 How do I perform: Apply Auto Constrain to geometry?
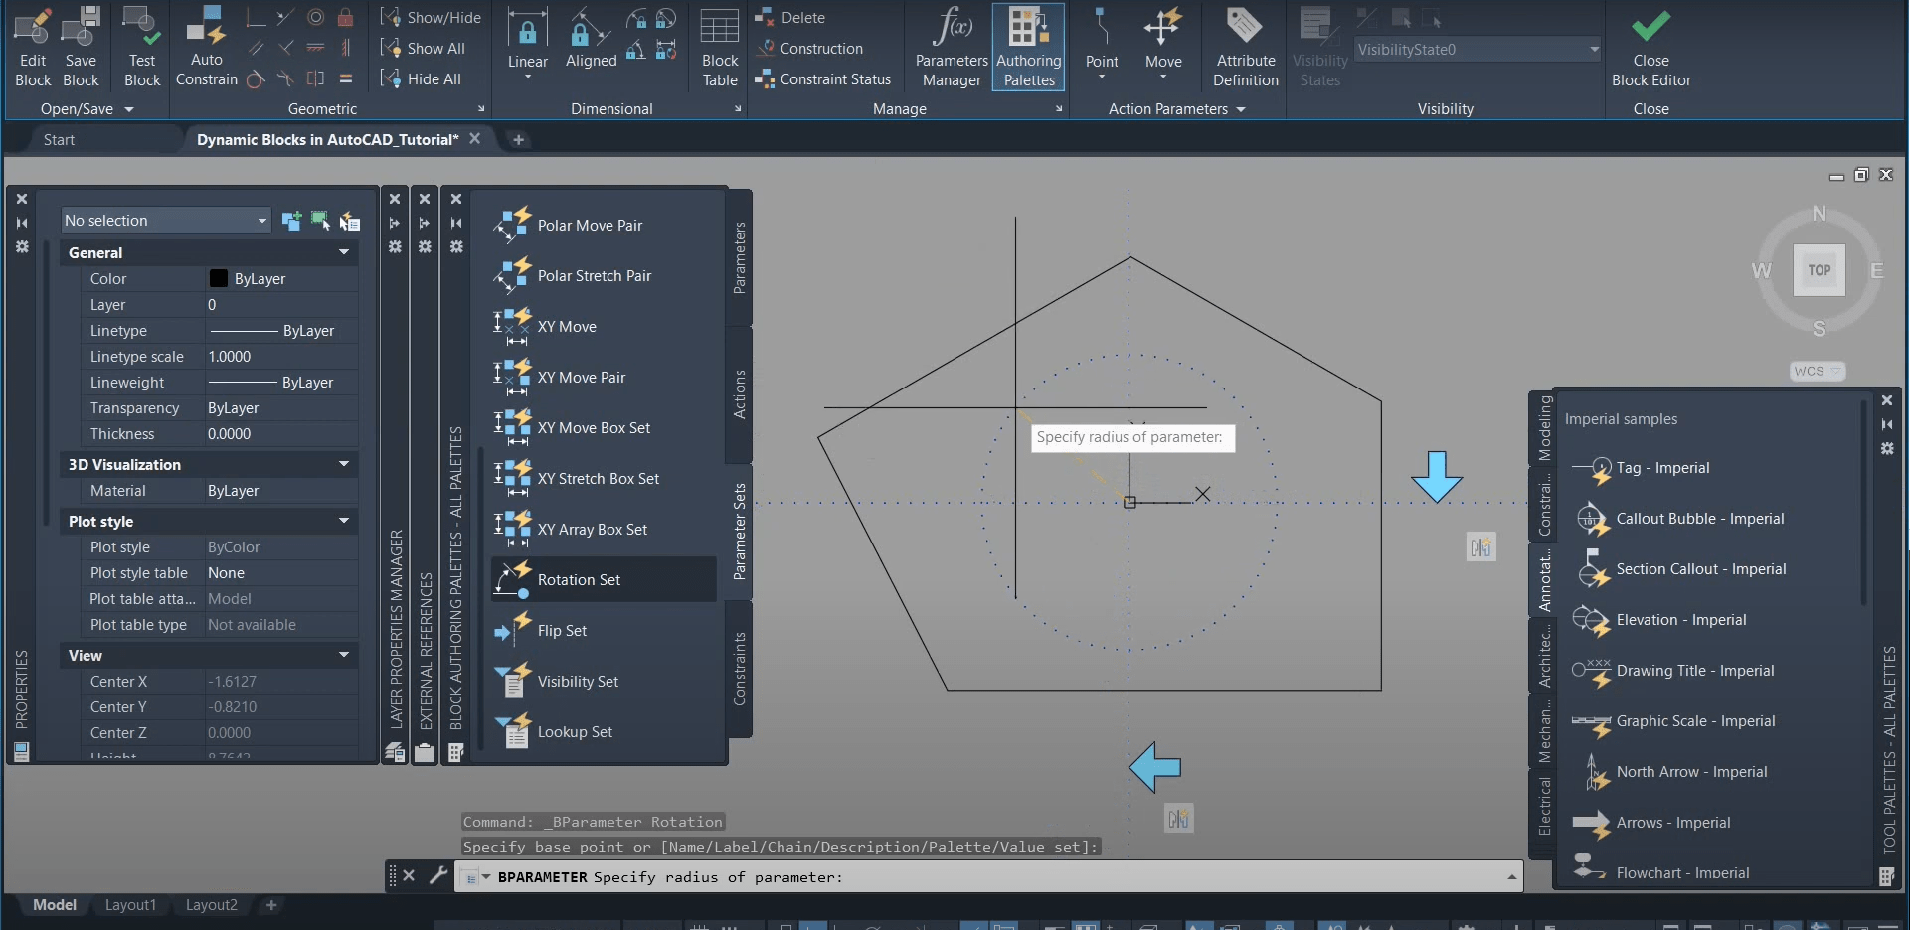tap(206, 47)
